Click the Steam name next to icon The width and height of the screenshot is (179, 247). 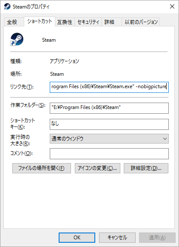pos(49,40)
